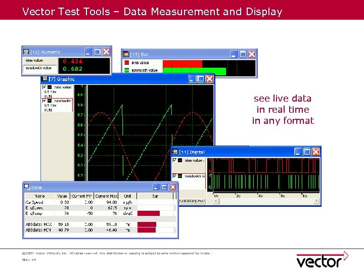Select the ABSdata MIN row name

[x=38, y=230]
